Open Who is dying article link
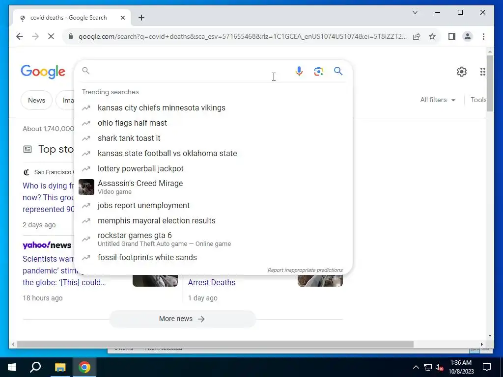503x377 pixels. pos(48,197)
